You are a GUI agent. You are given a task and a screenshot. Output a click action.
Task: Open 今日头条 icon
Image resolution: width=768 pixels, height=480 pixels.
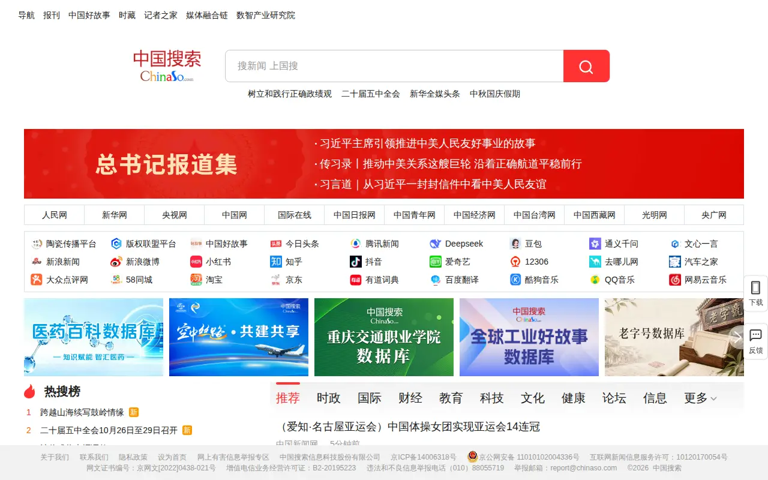click(x=276, y=244)
